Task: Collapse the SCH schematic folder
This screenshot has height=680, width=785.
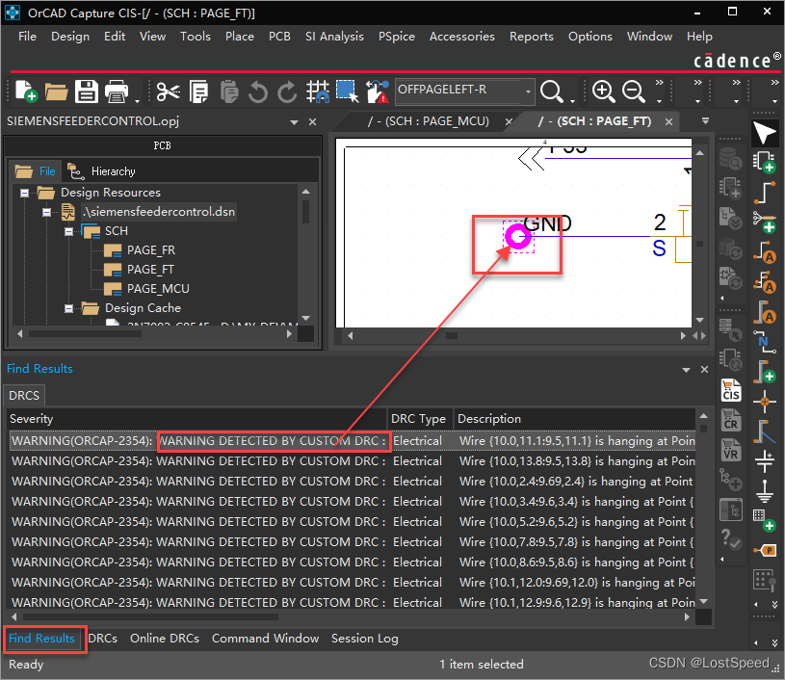Action: [x=69, y=231]
